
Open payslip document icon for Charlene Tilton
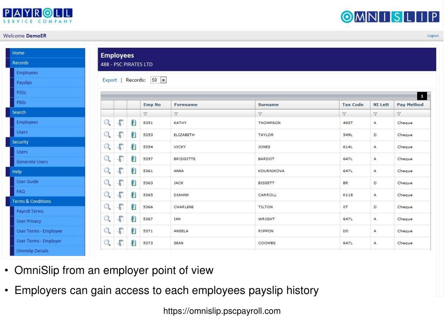tap(121, 207)
